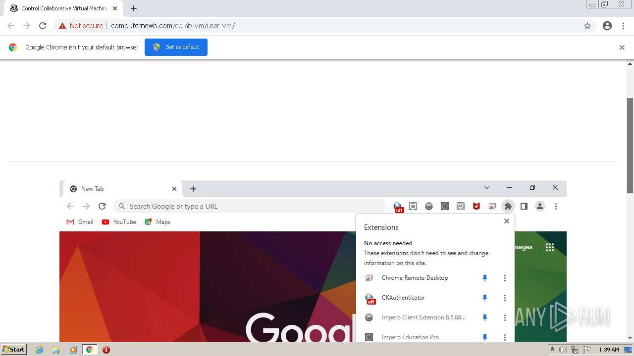Open the CKAuthenticator toolbar extension icon
This screenshot has height=356, width=634.
398,207
